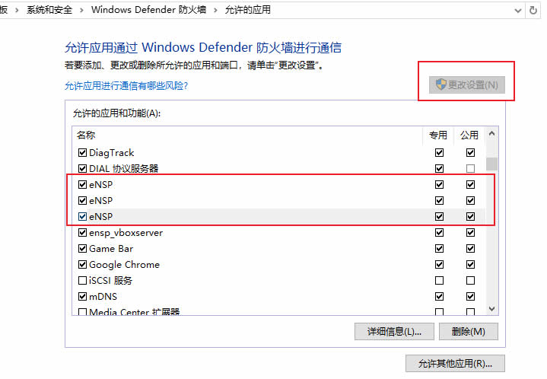This screenshot has width=547, height=379.
Task: Expand chevron after 系统和安全 breadcrumb
Action: pyautogui.click(x=81, y=10)
